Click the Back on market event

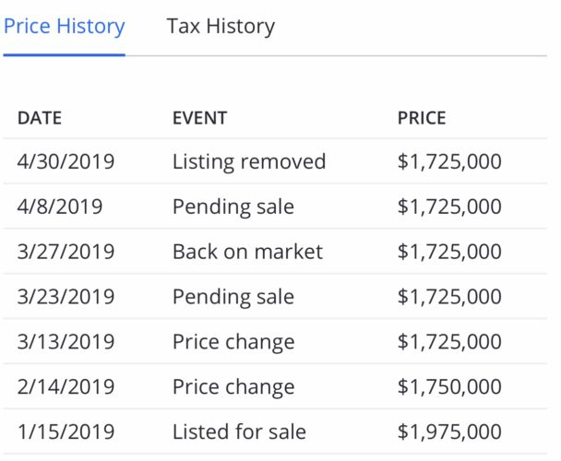(x=247, y=252)
